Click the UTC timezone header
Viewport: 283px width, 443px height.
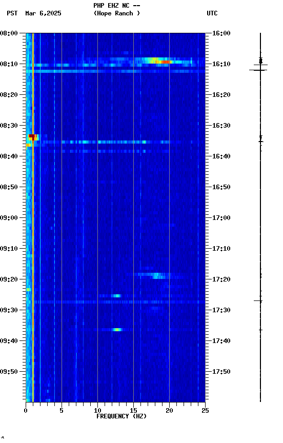pos(212,13)
